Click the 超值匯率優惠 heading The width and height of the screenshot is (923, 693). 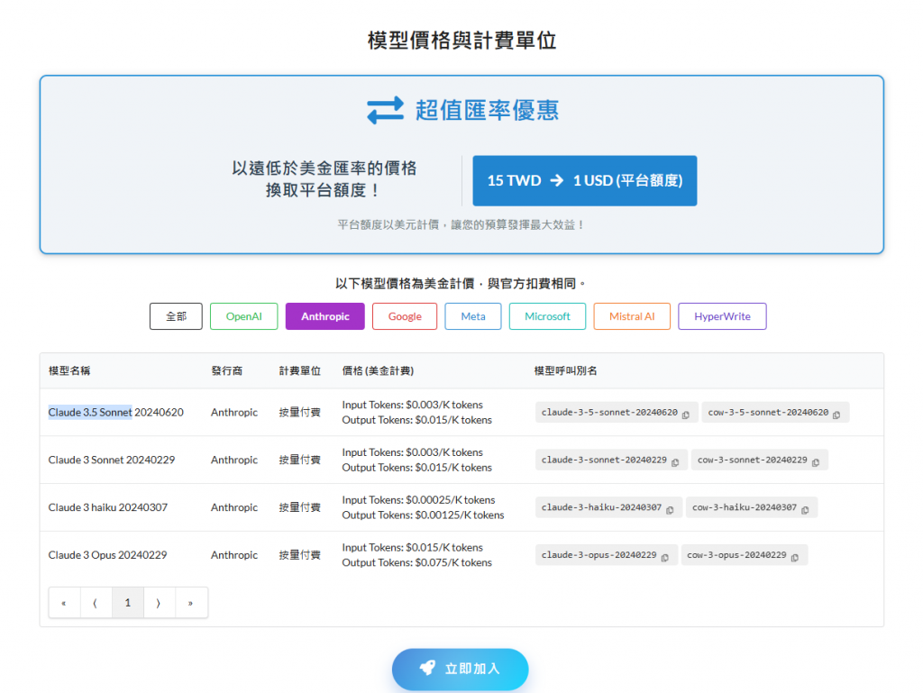point(487,111)
